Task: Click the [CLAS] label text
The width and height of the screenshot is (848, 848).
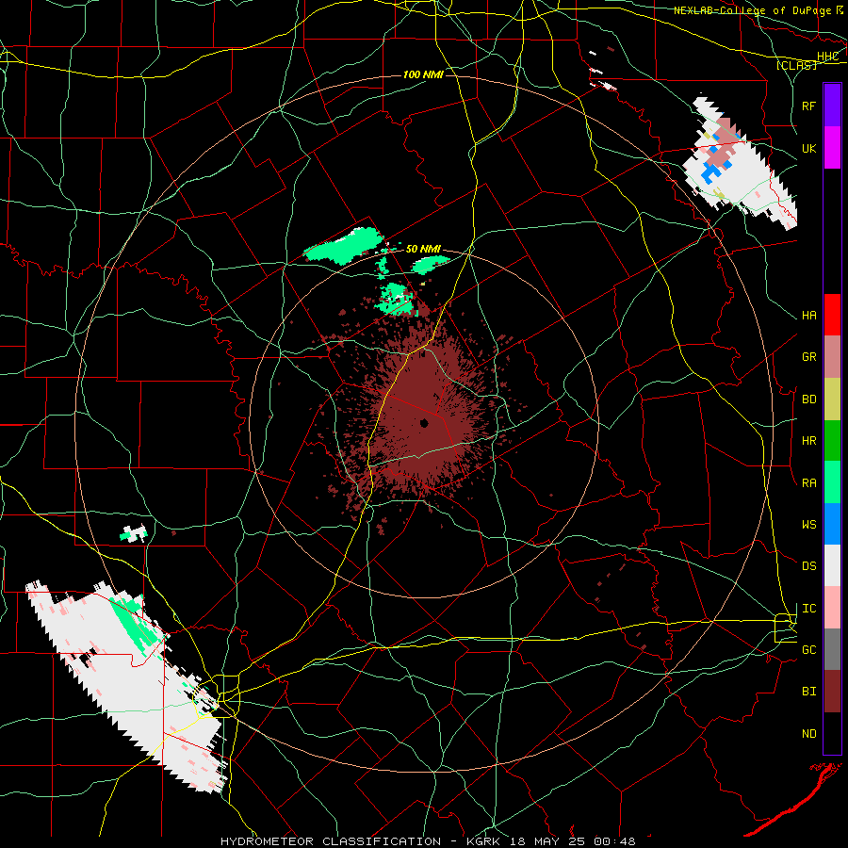Action: (x=796, y=65)
